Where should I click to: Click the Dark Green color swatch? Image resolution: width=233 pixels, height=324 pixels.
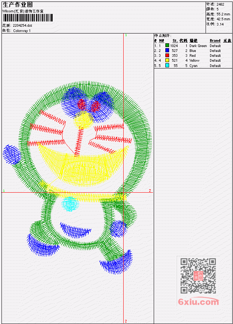point(167,46)
